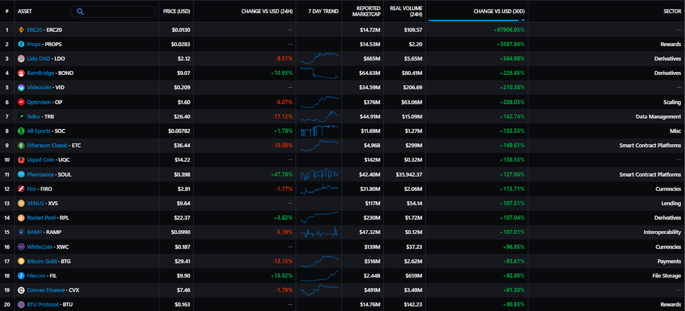Image resolution: width=685 pixels, height=311 pixels.
Task: Open the Lido DAO asset link
Action: pyautogui.click(x=39, y=59)
